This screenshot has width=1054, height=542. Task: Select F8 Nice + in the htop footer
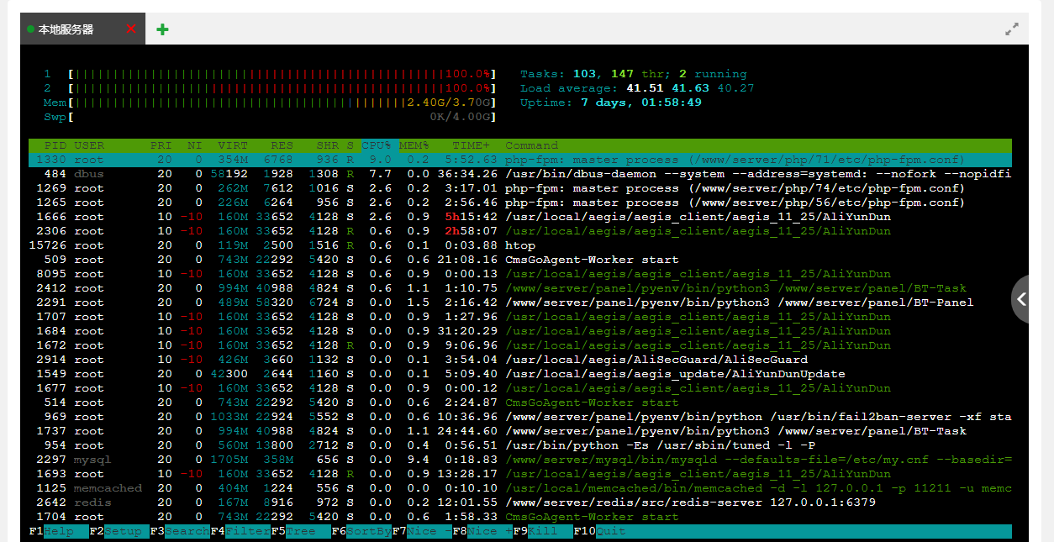[482, 531]
